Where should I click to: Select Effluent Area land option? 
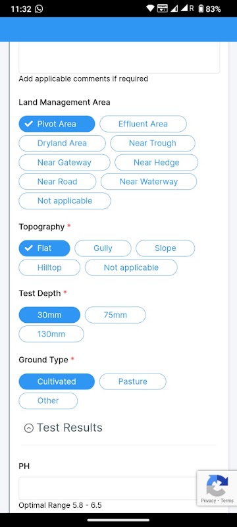(143, 124)
